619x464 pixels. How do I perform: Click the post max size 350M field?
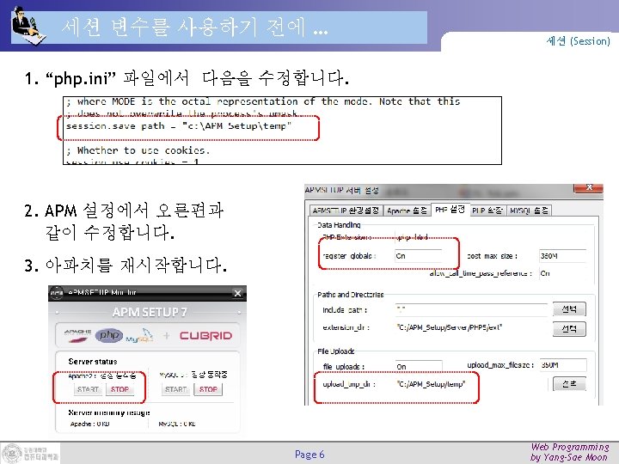click(x=562, y=256)
